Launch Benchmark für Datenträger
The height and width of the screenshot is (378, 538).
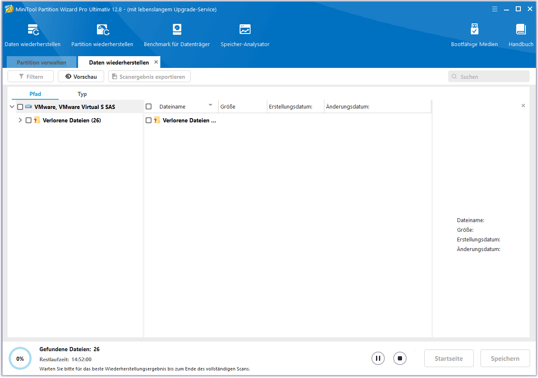(177, 36)
